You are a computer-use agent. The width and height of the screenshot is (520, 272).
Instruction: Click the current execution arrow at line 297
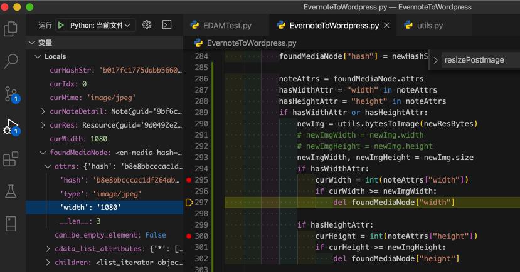click(189, 203)
